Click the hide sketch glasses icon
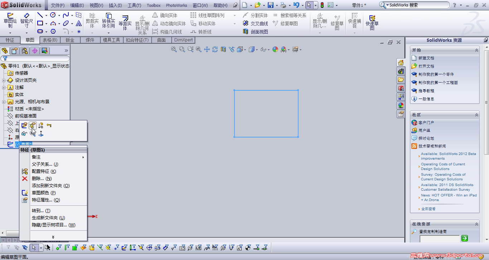 pyautogui.click(x=24, y=134)
